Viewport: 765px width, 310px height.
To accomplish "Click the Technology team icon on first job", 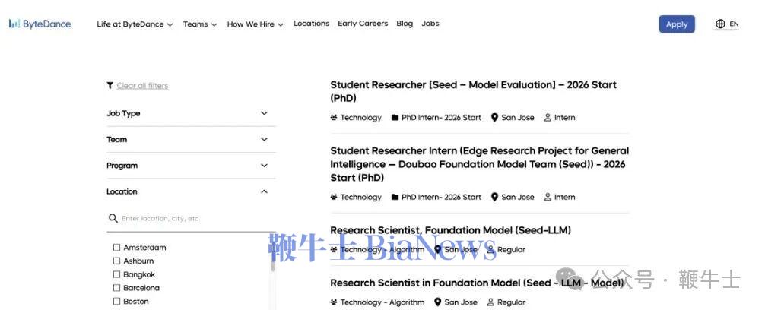I will coord(334,118).
